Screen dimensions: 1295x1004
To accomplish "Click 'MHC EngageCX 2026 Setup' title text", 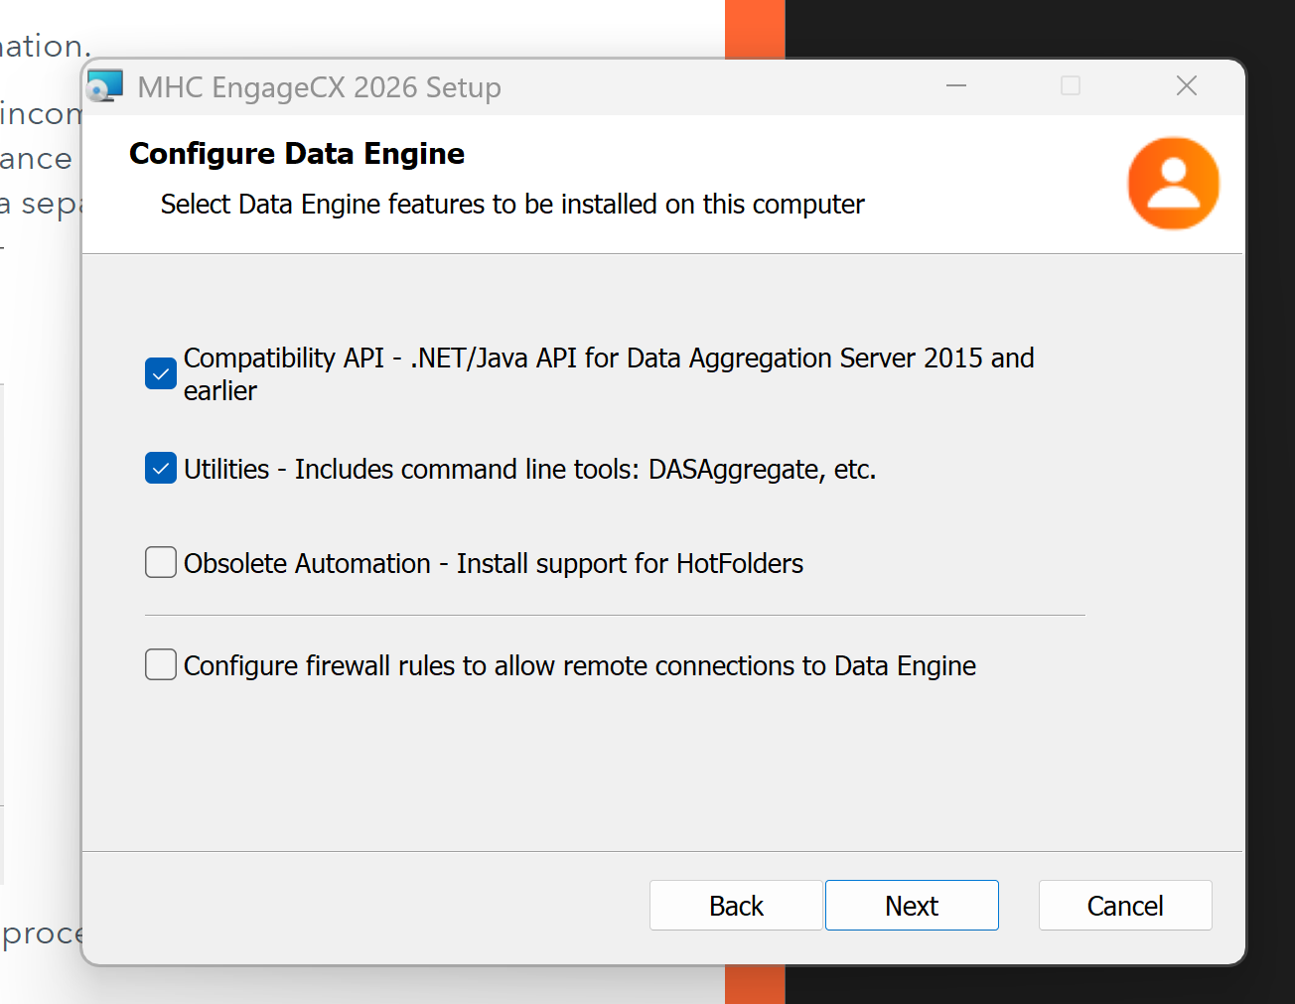I will (320, 87).
